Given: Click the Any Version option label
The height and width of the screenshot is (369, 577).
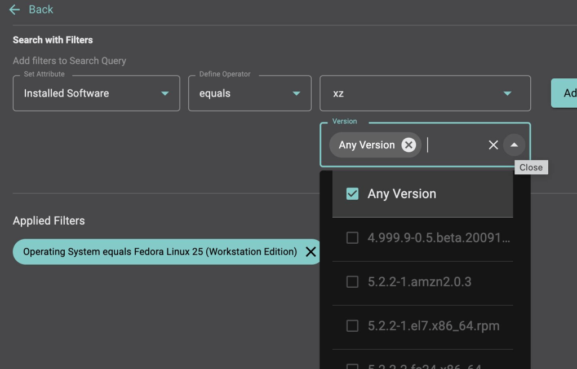Looking at the screenshot, I should 402,194.
